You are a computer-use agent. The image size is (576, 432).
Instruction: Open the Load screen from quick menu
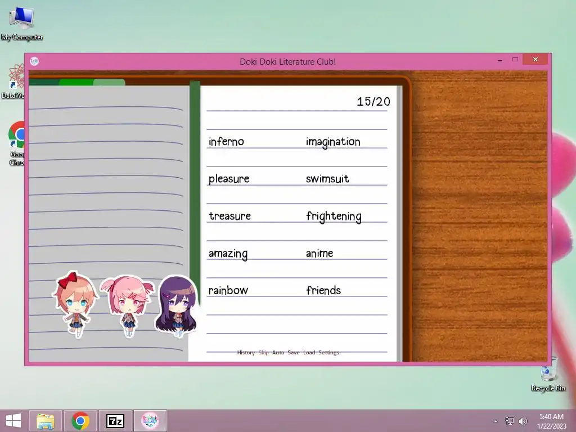tap(309, 352)
